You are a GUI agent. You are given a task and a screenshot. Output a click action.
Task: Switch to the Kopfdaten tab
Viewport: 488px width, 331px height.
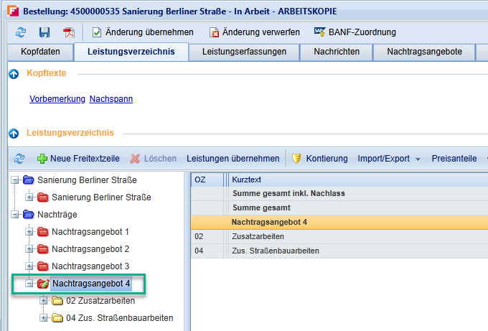click(41, 52)
